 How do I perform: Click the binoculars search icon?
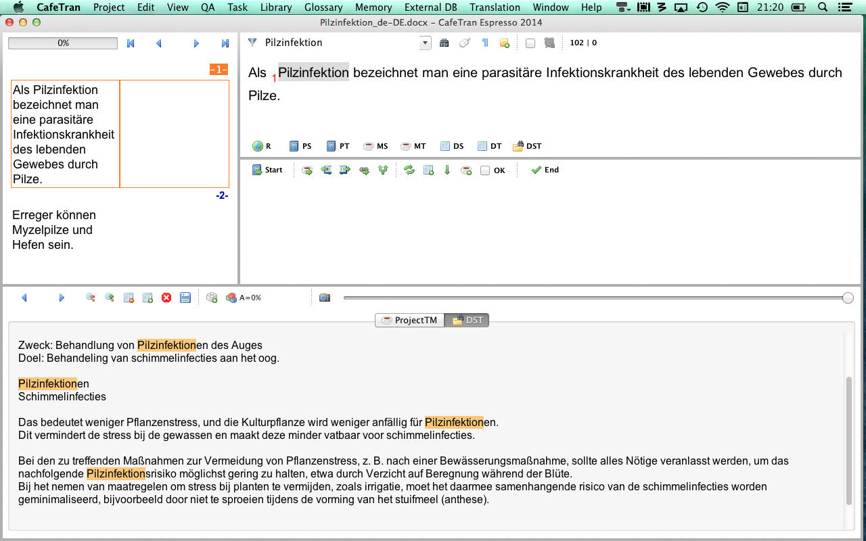pyautogui.click(x=445, y=43)
